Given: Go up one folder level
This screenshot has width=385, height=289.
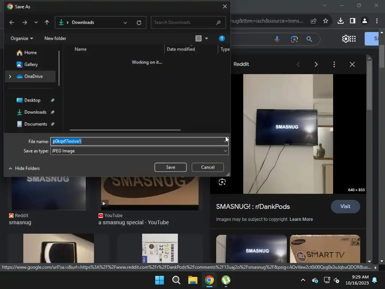Looking at the screenshot, I should pyautogui.click(x=47, y=22).
